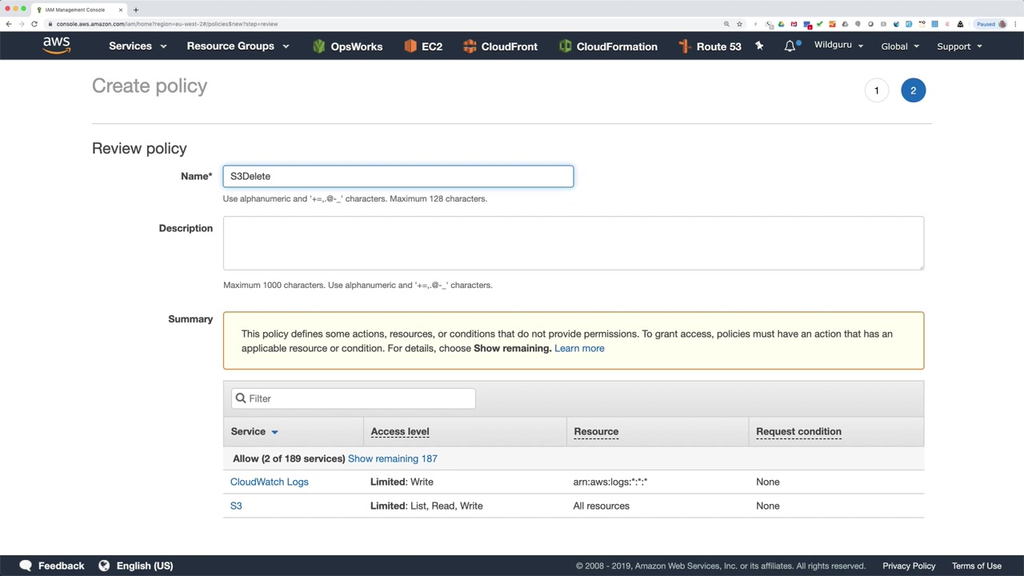Expand the Services dropdown menu
1024x576 pixels.
(138, 46)
